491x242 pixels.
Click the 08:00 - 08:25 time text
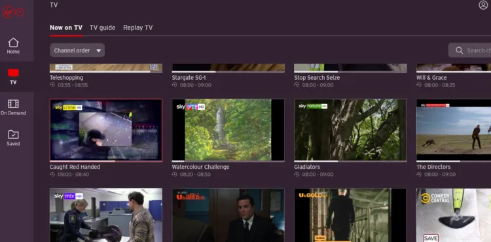(x=440, y=85)
